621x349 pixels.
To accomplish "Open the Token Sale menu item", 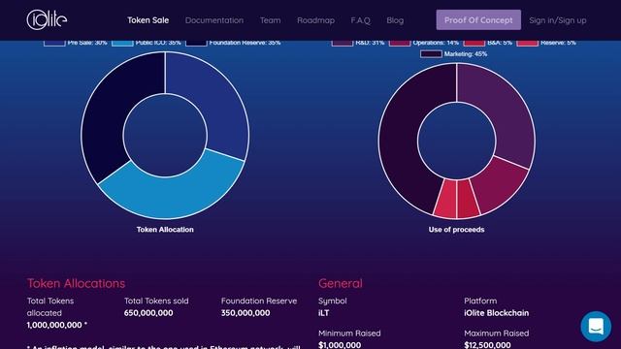I will tap(148, 20).
